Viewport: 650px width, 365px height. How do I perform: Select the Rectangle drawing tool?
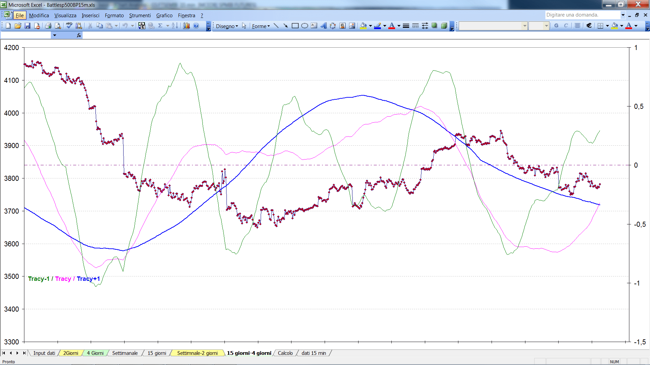pyautogui.click(x=295, y=26)
